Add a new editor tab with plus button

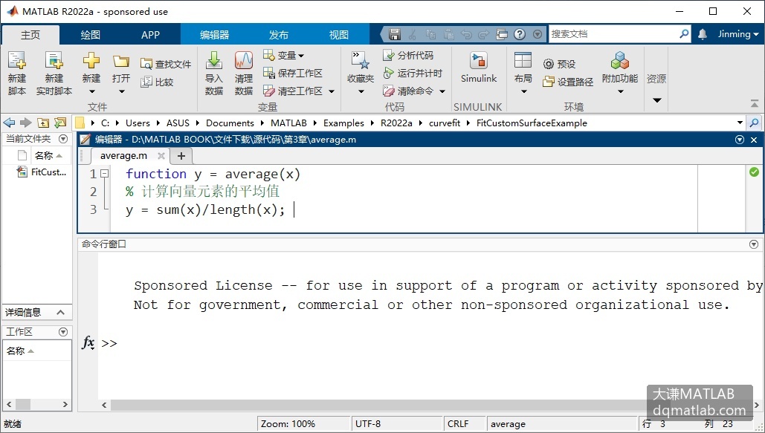[181, 155]
